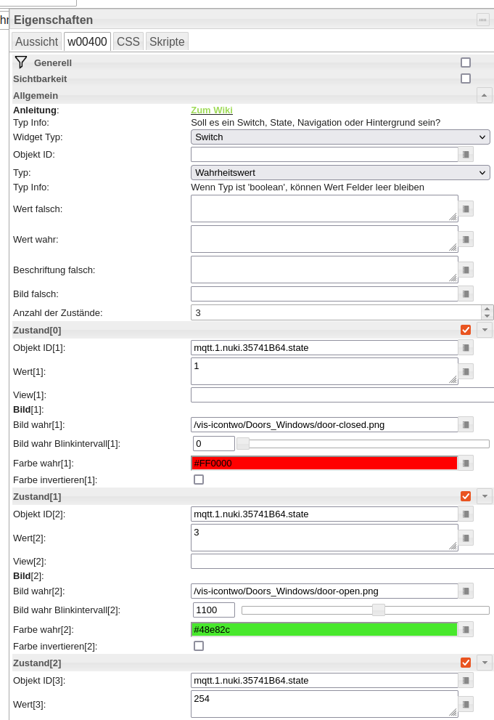Open color picker button for Farbe wahr[2]

point(466,629)
